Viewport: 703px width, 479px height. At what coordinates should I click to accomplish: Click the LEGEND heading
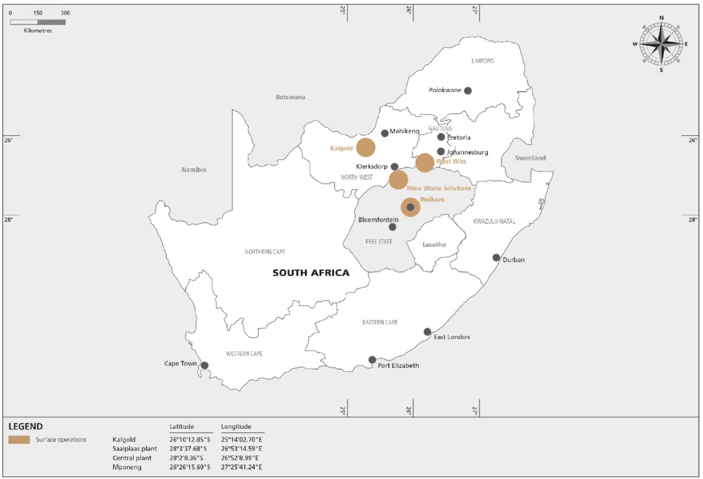(x=26, y=427)
